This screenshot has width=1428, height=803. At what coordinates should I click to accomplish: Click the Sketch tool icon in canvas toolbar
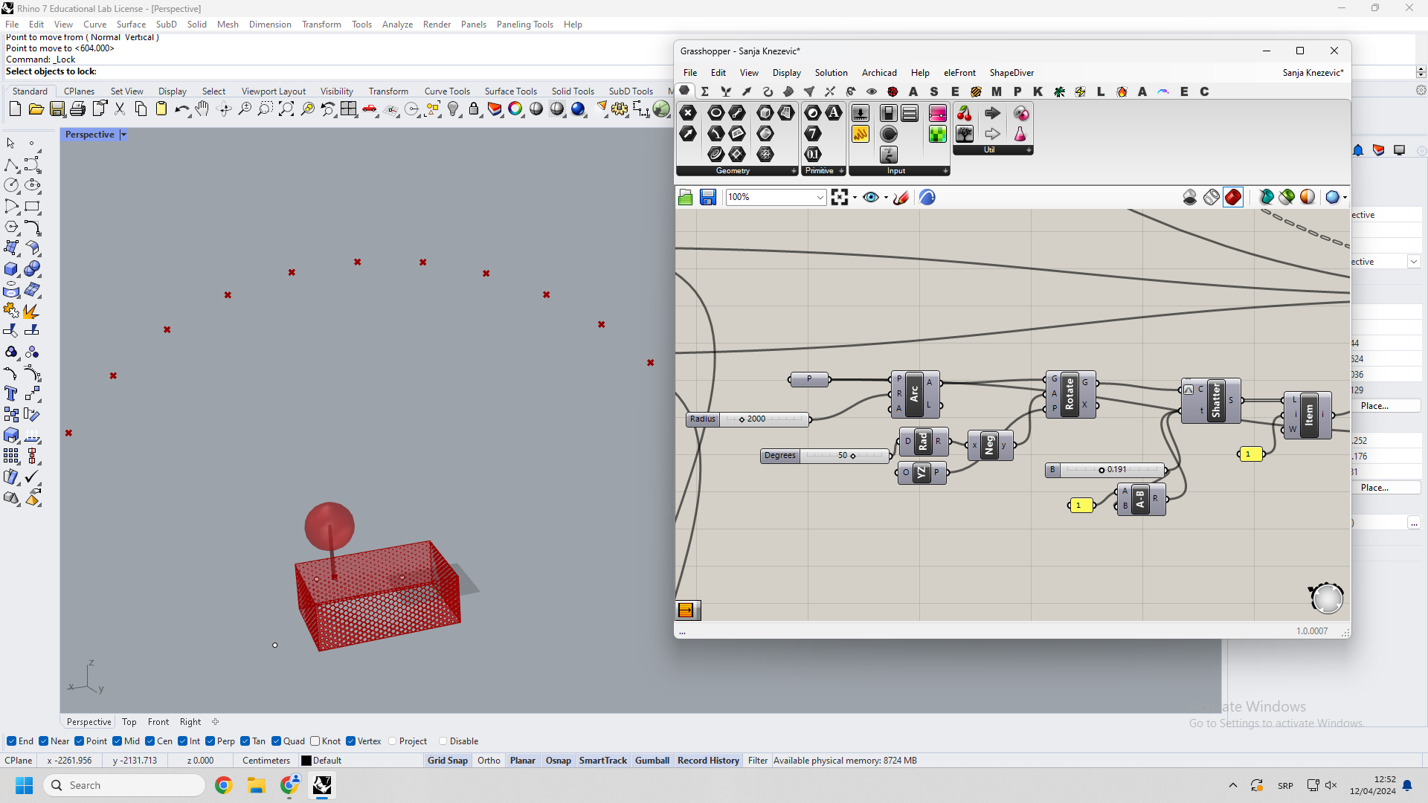coord(901,197)
